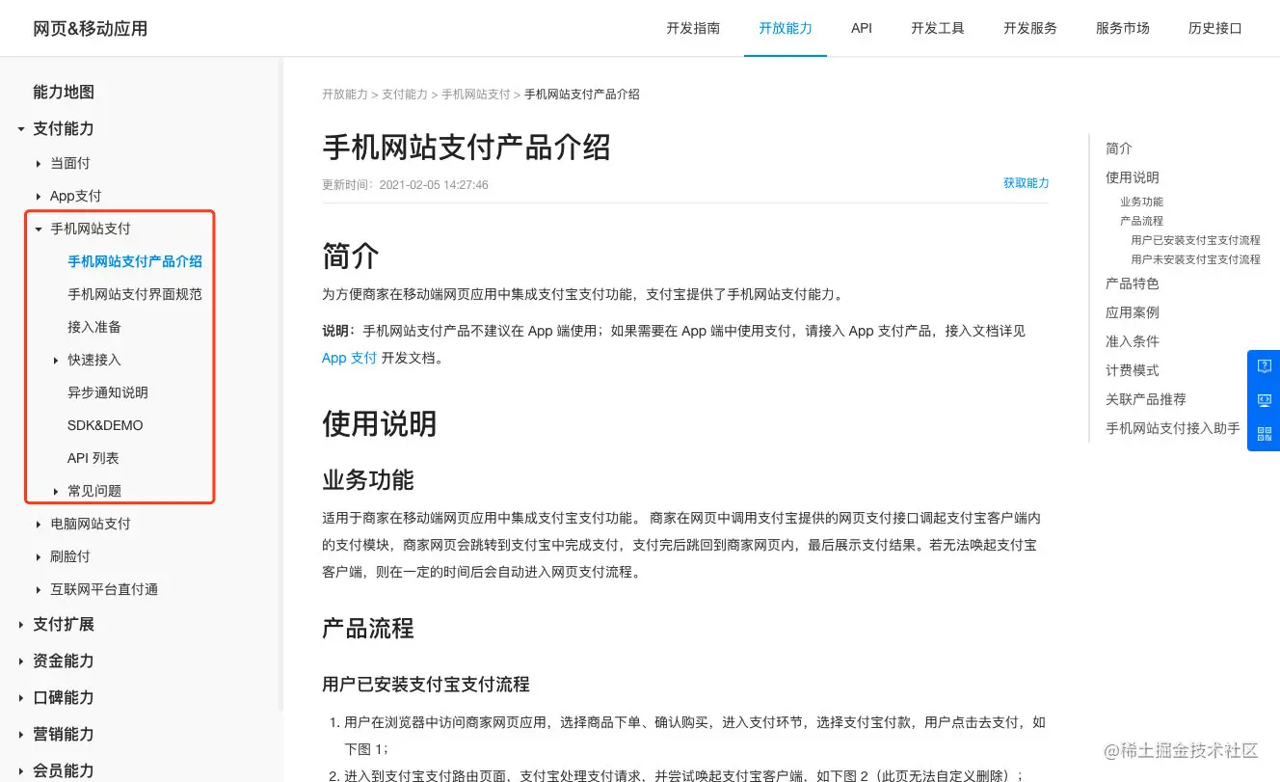Open the App 支付 documentation link

tap(349, 358)
